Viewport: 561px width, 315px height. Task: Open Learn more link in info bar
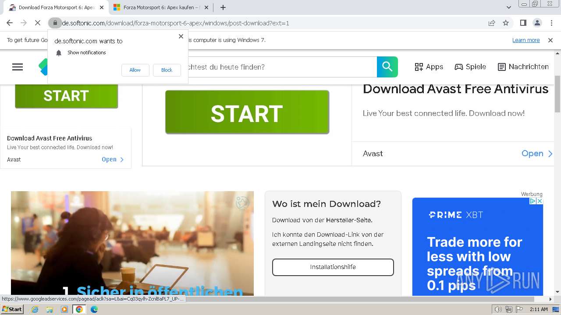526,40
